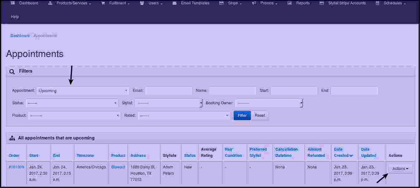This screenshot has height=188, width=420.
Task: Open the Booking Owner dropdown
Action: 269,103
